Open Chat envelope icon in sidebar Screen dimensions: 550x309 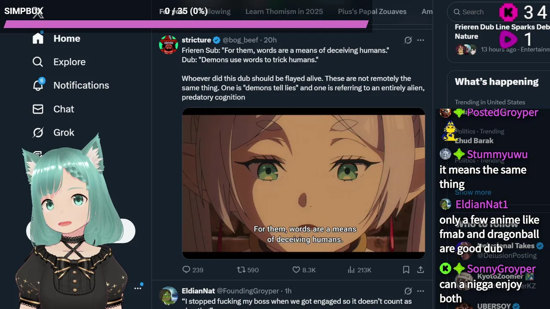click(x=38, y=109)
